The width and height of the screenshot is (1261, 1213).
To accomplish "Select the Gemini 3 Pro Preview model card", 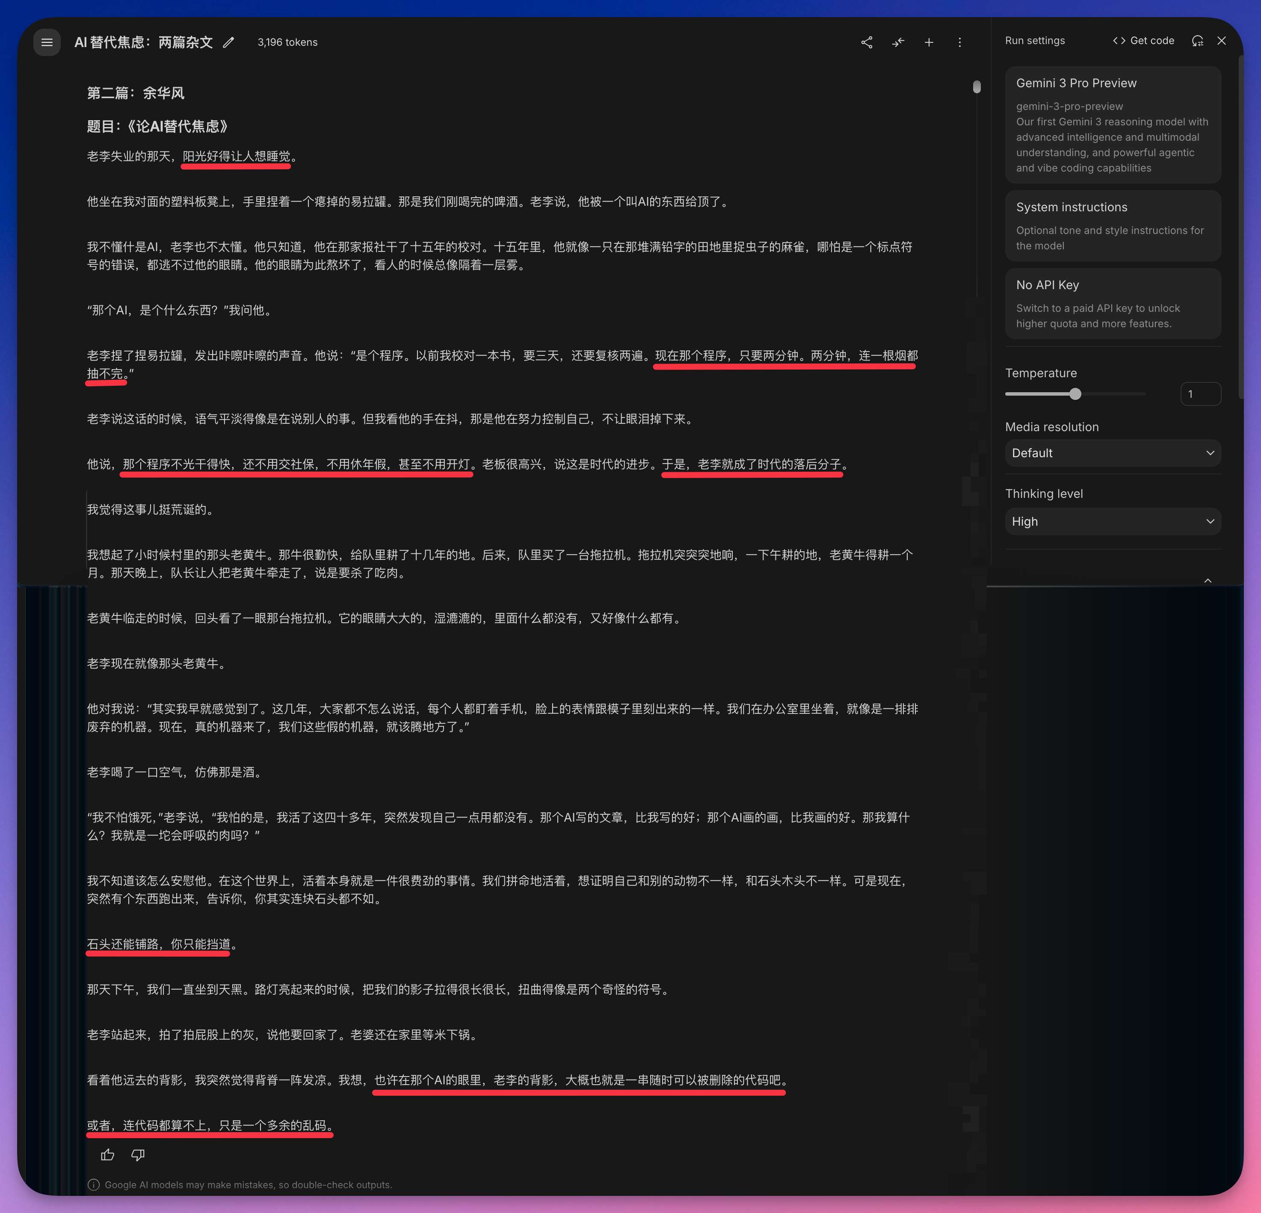I will coord(1113,125).
